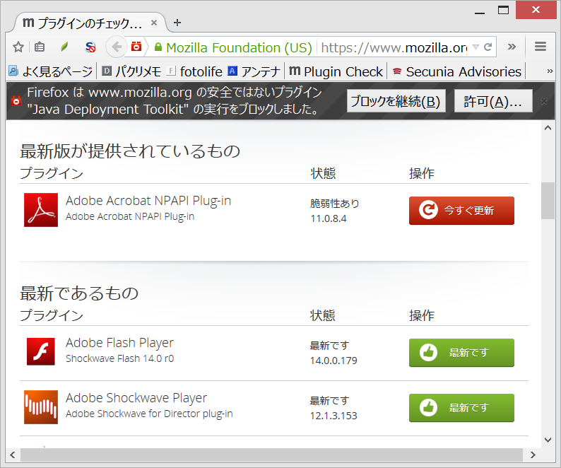The image size is (561, 468).
Task: Open the bookmarks list icon
Action: pyautogui.click(x=40, y=47)
